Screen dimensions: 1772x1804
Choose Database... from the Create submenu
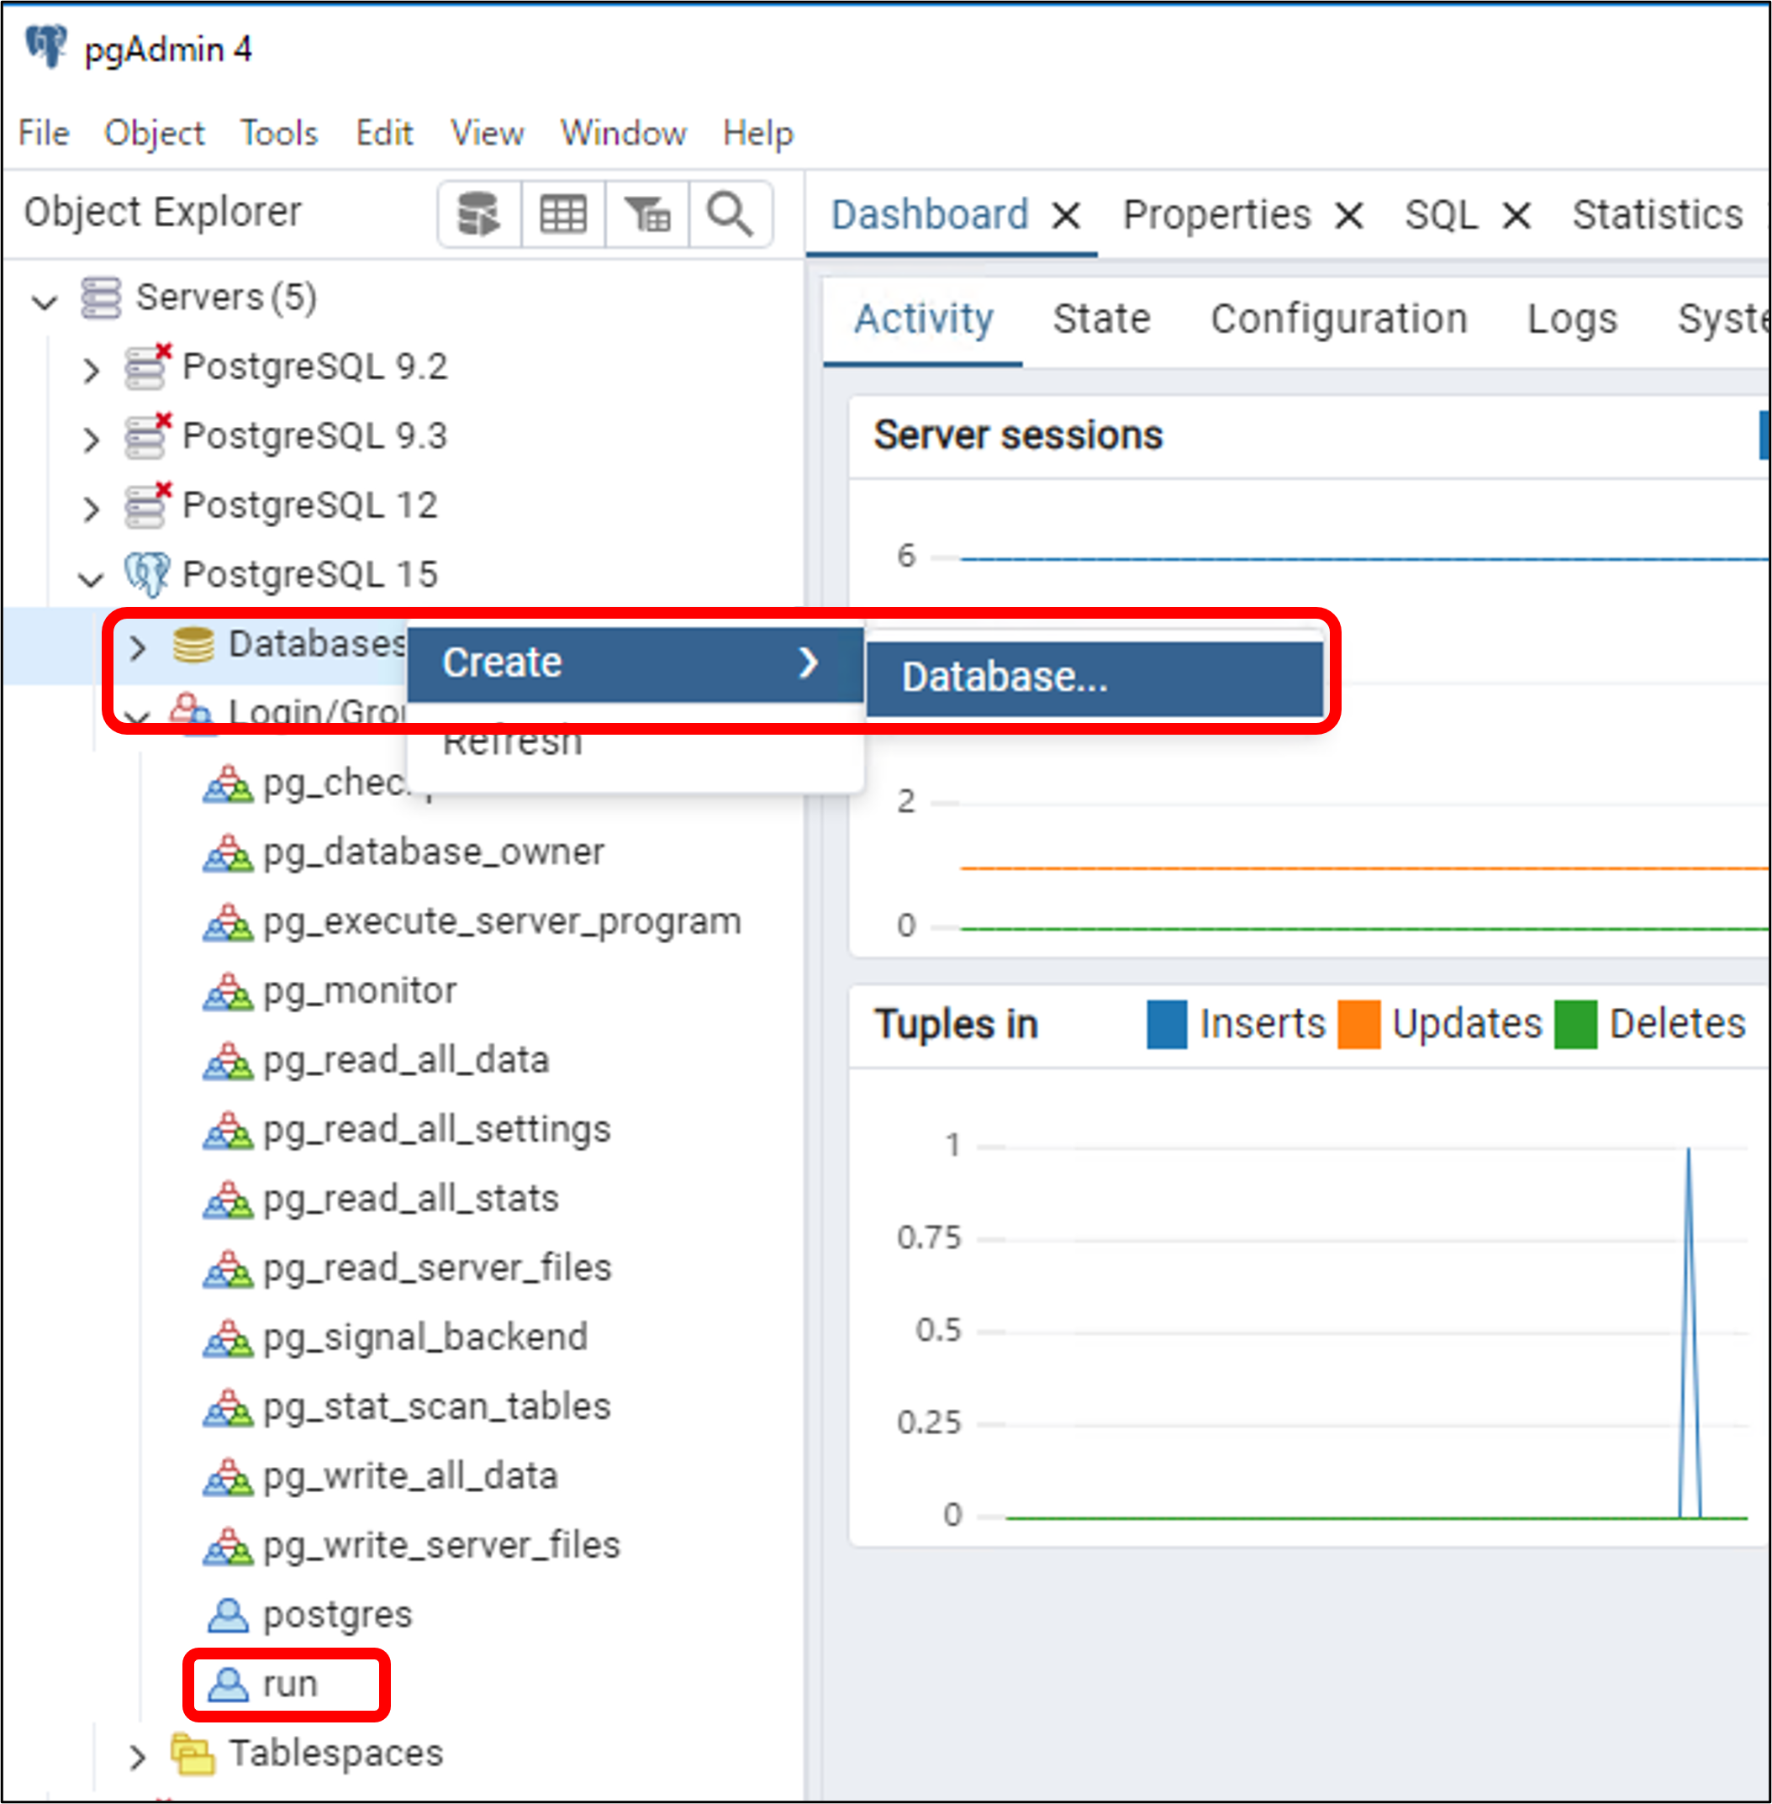[1094, 678]
